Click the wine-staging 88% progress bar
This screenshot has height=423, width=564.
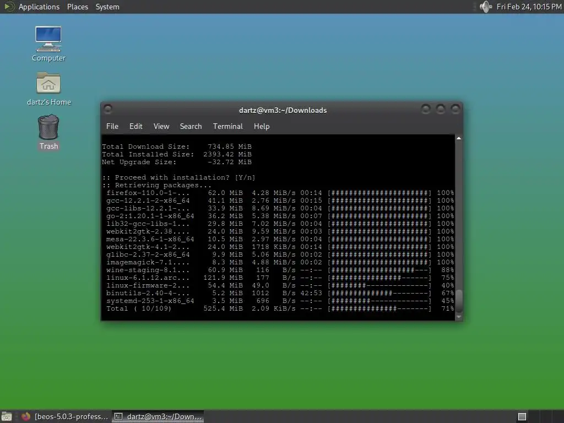coord(379,270)
